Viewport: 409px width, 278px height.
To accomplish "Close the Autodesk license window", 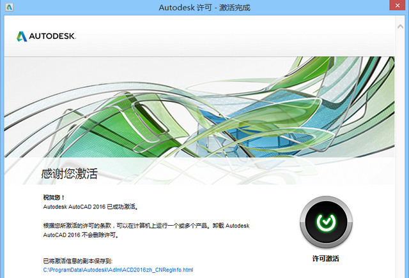I will (397, 6).
